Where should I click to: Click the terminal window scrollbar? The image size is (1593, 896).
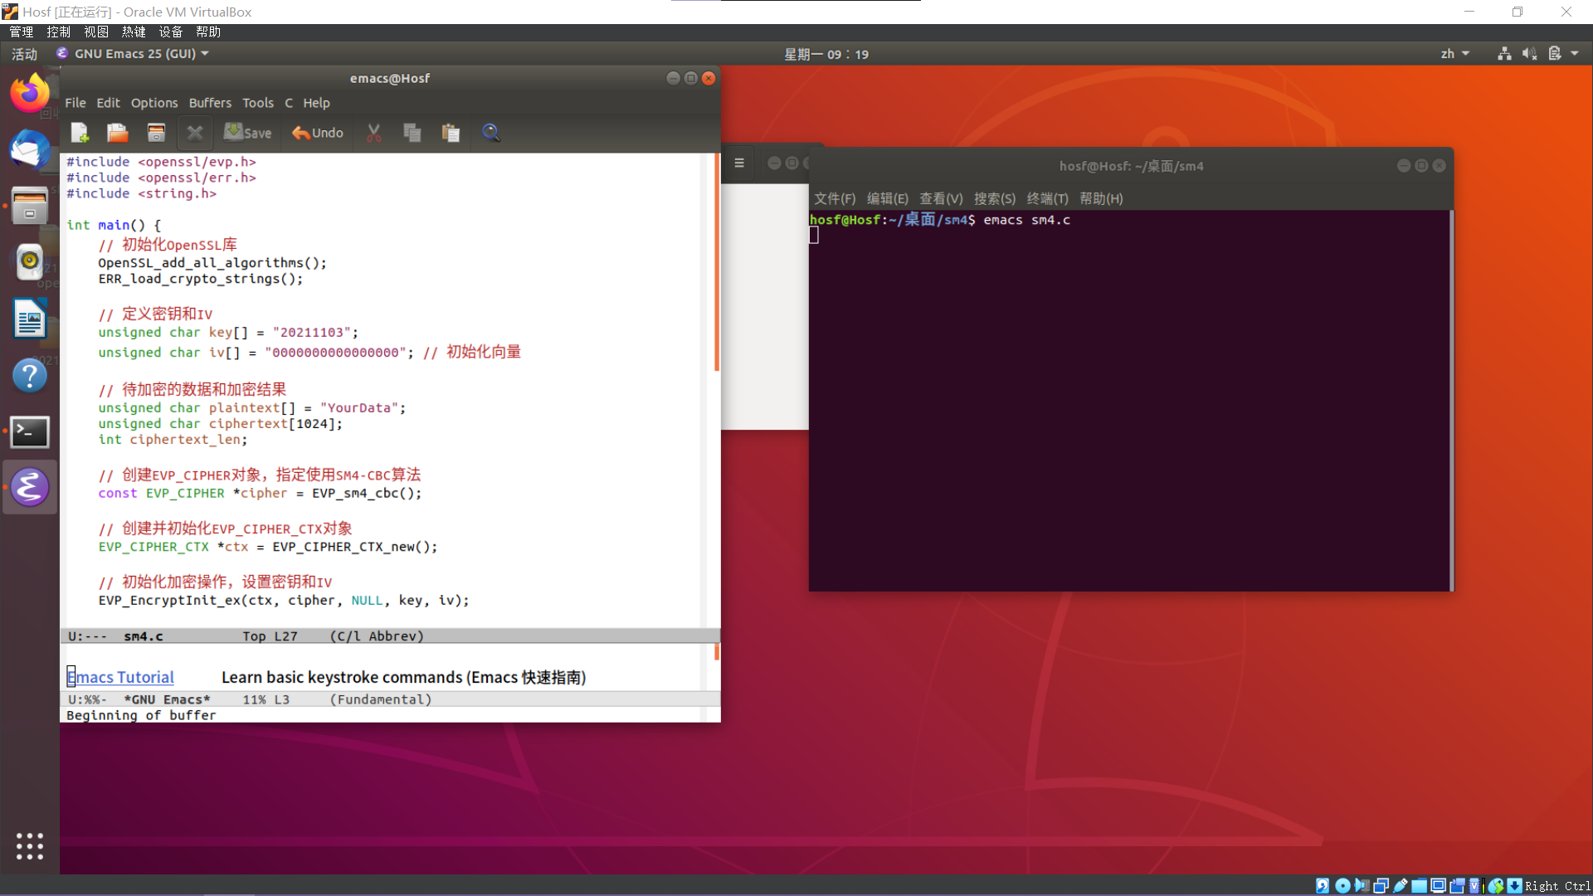point(1451,400)
